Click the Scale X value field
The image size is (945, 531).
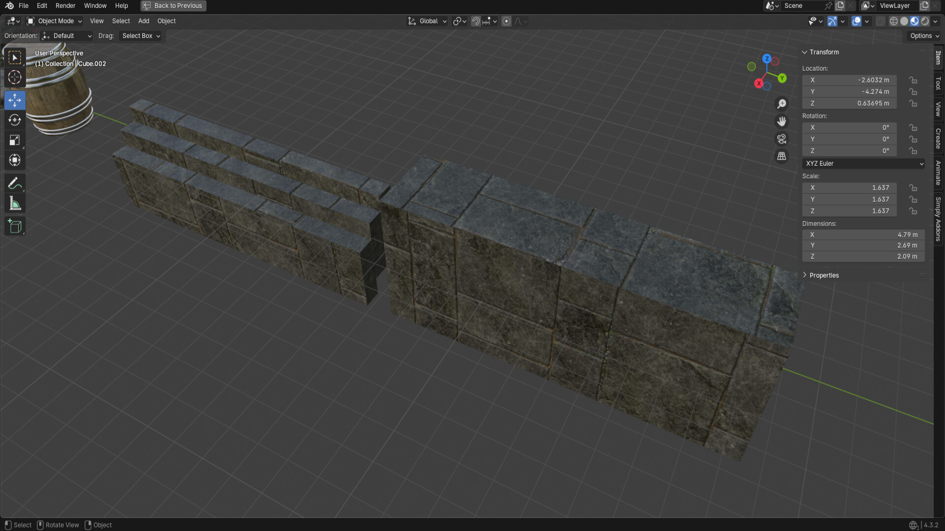pyautogui.click(x=849, y=188)
